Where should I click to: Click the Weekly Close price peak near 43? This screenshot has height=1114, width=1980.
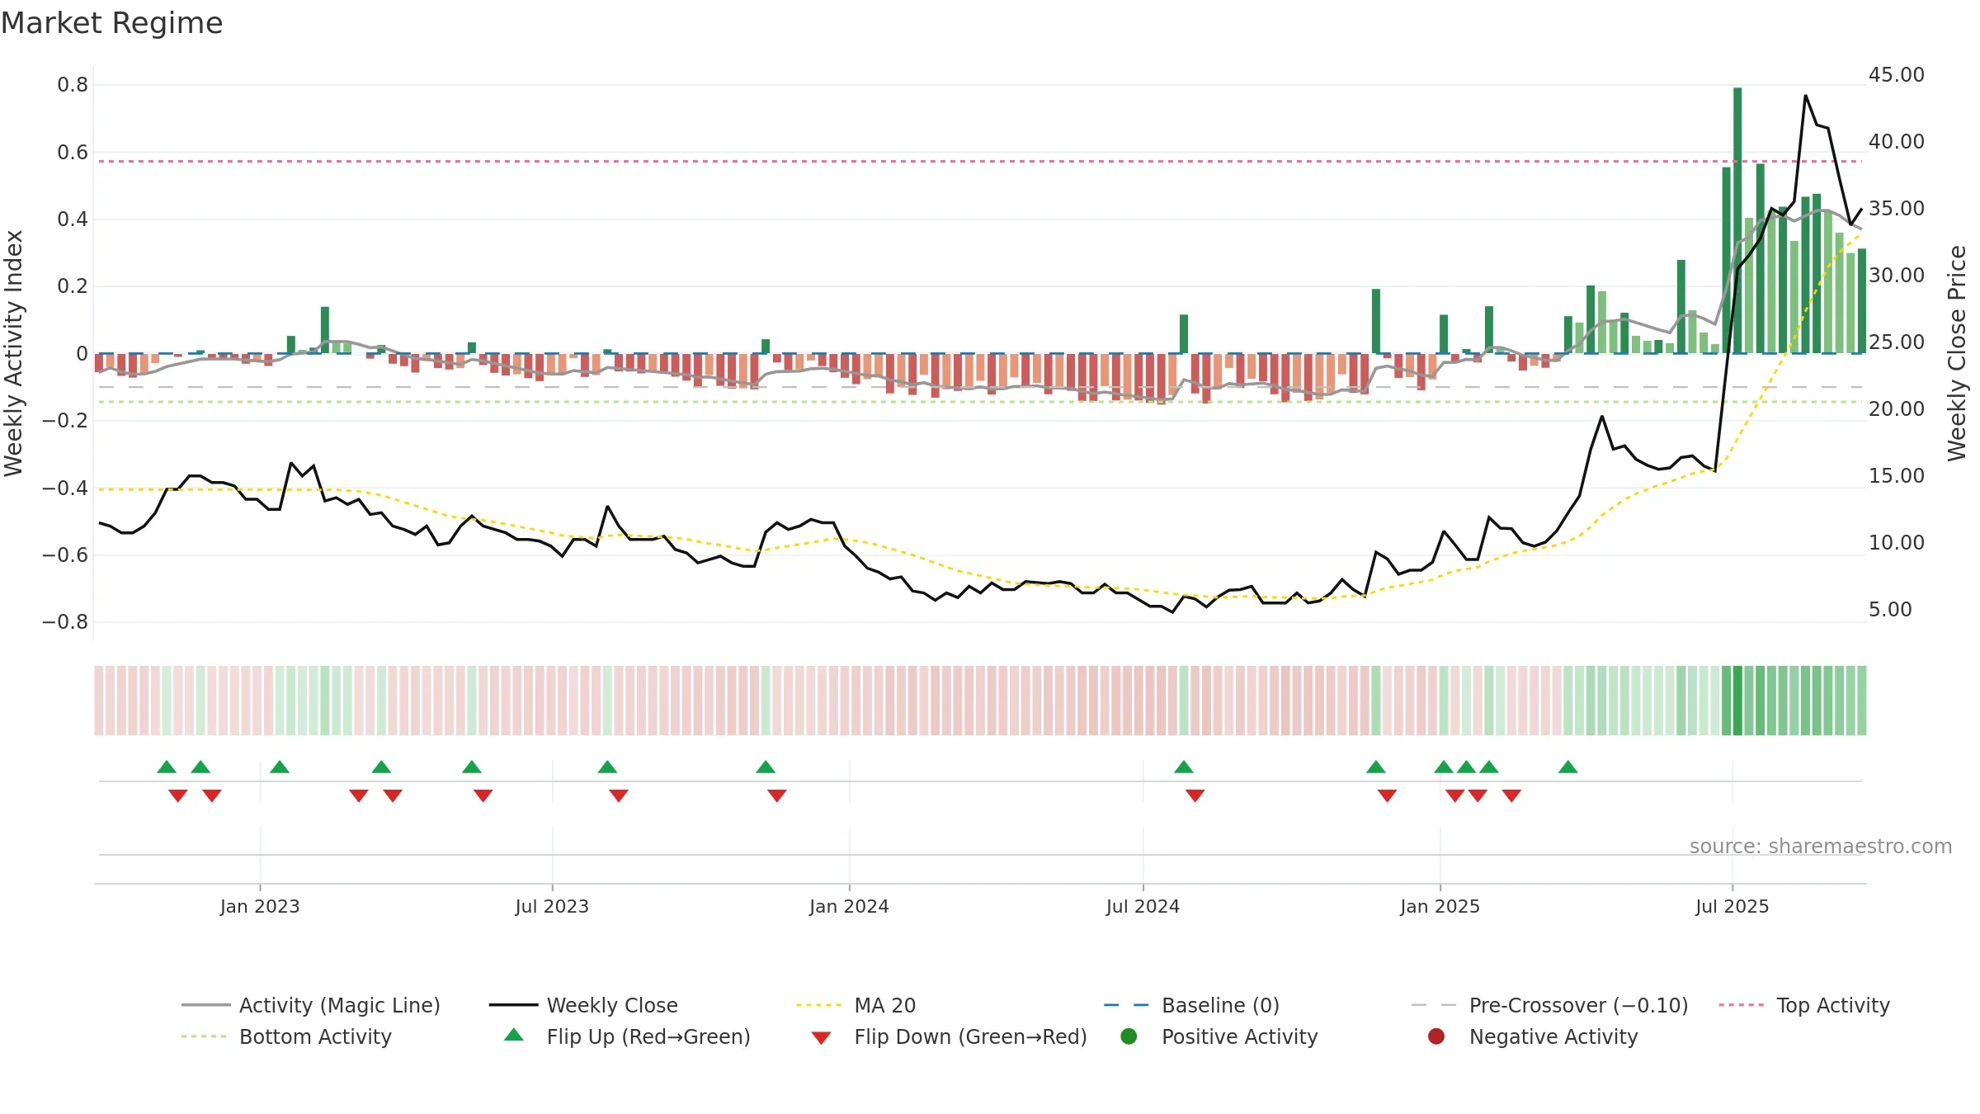click(x=1806, y=96)
